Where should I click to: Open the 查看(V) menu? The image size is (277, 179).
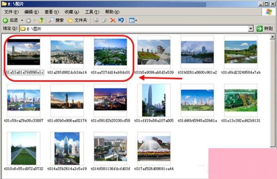click(52, 12)
